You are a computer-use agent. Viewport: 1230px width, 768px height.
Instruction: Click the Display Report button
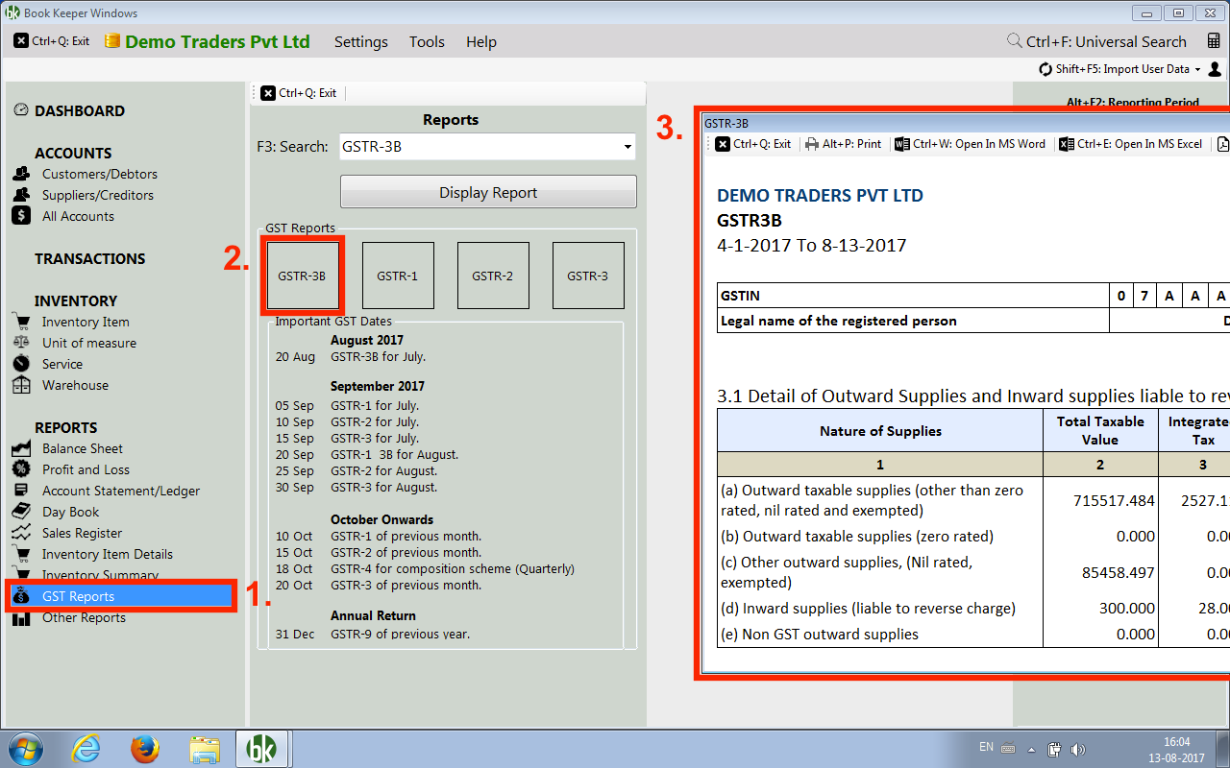tap(488, 191)
